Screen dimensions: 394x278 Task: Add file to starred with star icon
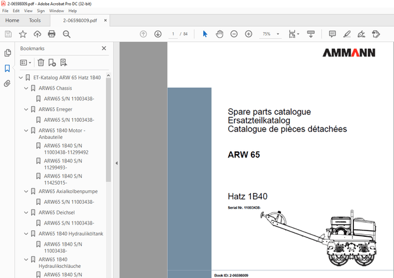23,34
